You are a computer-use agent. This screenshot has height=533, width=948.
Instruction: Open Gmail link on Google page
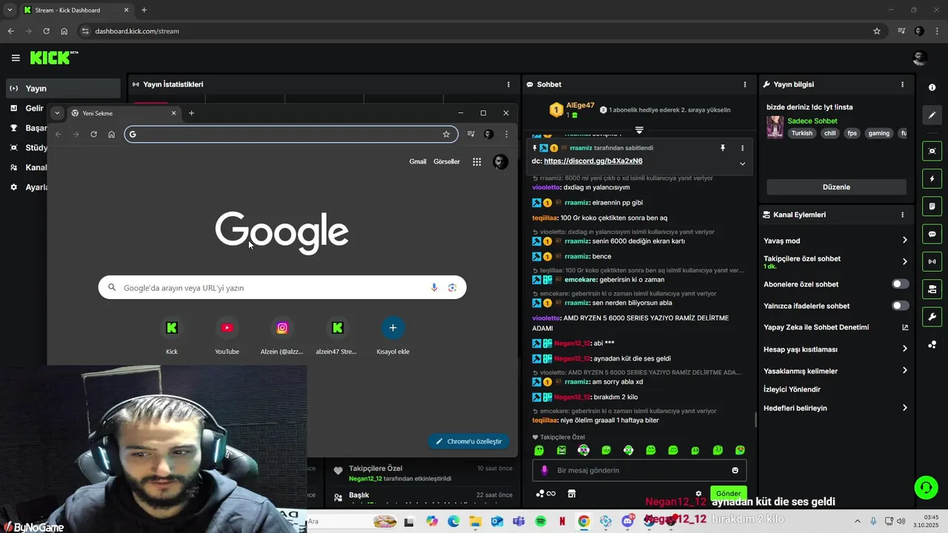[x=418, y=161]
